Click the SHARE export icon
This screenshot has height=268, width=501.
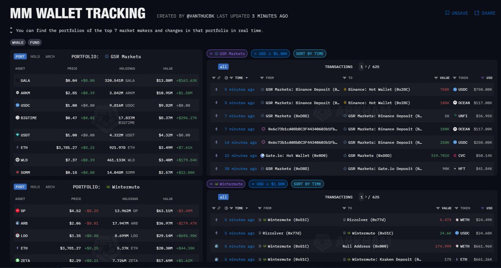[477, 13]
